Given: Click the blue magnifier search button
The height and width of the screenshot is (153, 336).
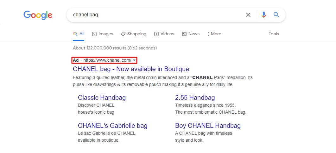Looking at the screenshot, I should pyautogui.click(x=276, y=15).
